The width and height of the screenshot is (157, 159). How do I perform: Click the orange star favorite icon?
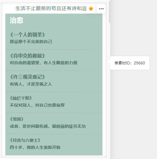[x=91, y=8]
